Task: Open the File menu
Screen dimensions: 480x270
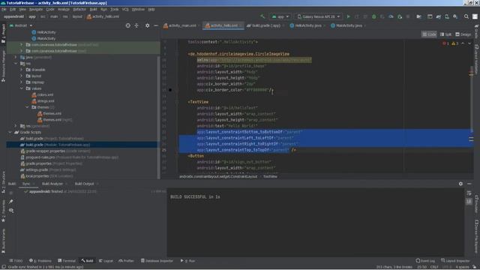Action: [4, 10]
